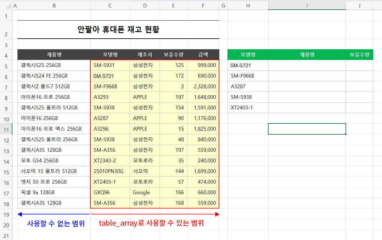The image size is (382, 240).
Task: Select the 모토로라 cell in the XT2343-2 row
Action: coord(145,161)
